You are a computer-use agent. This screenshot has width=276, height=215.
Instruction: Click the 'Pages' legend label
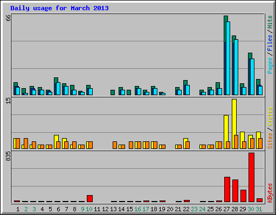(x=270, y=66)
